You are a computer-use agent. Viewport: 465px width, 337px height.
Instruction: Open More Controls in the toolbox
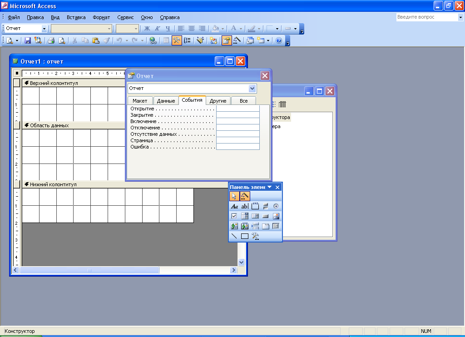pyautogui.click(x=255, y=236)
